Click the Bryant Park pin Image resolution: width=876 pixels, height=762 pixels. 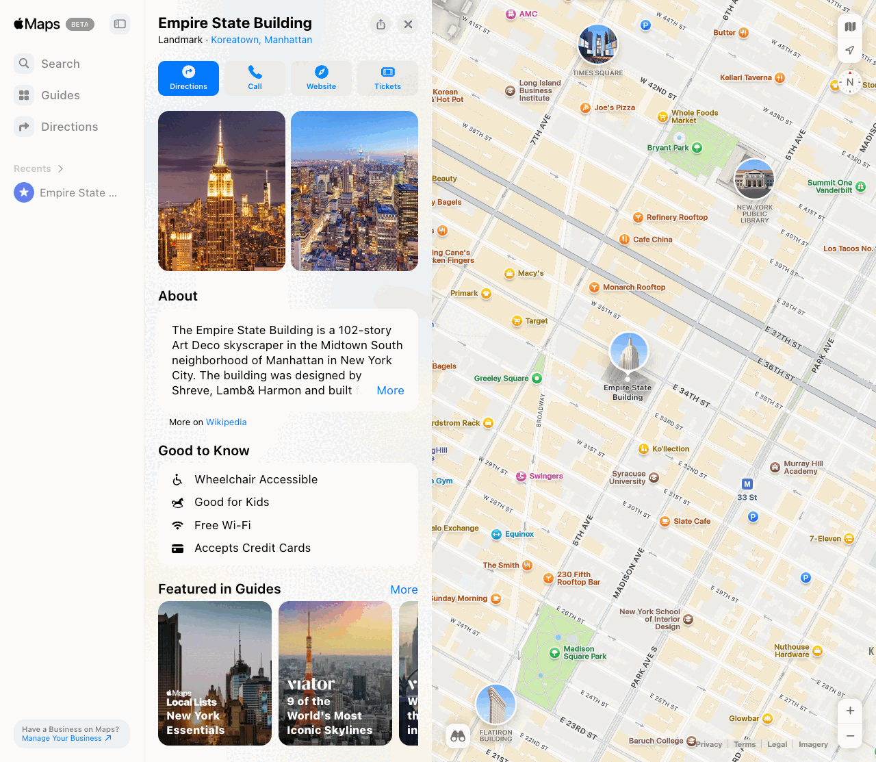point(697,147)
